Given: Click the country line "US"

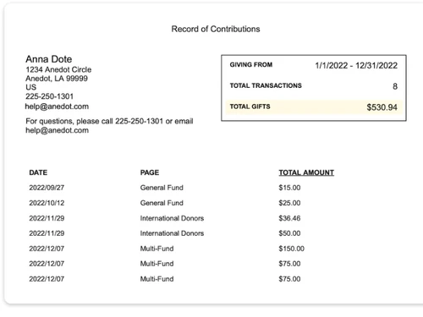Looking at the screenshot, I should click(x=31, y=87).
